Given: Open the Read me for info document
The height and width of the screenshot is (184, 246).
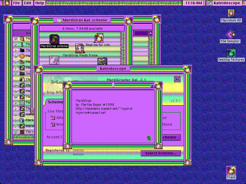Looking at the screenshot, I should tap(99, 38).
